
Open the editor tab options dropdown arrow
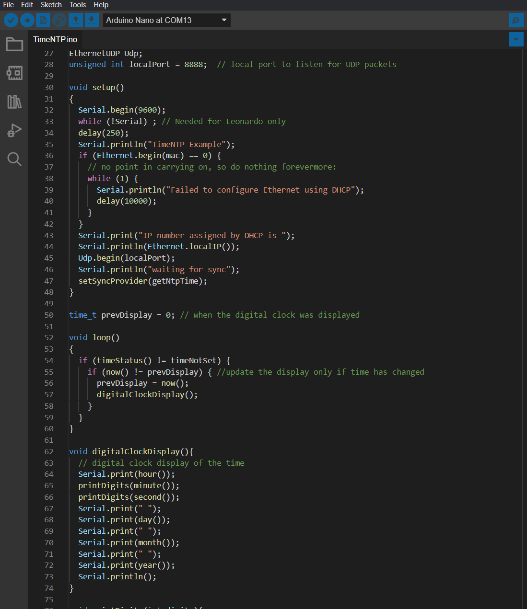516,39
